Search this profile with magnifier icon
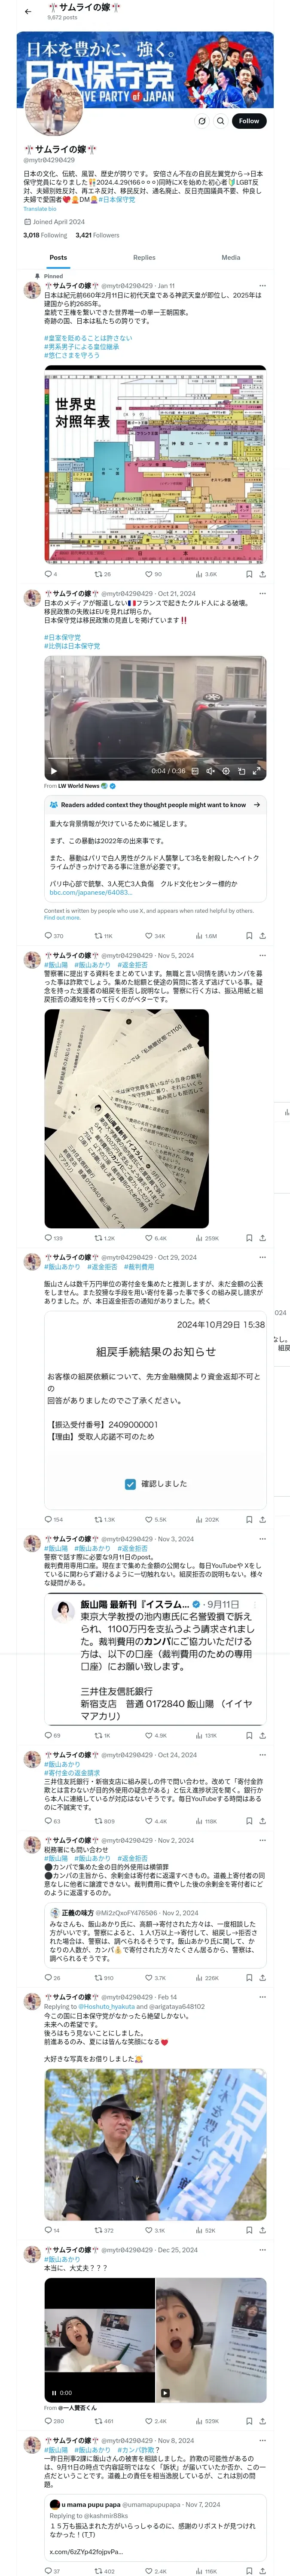 [x=220, y=121]
